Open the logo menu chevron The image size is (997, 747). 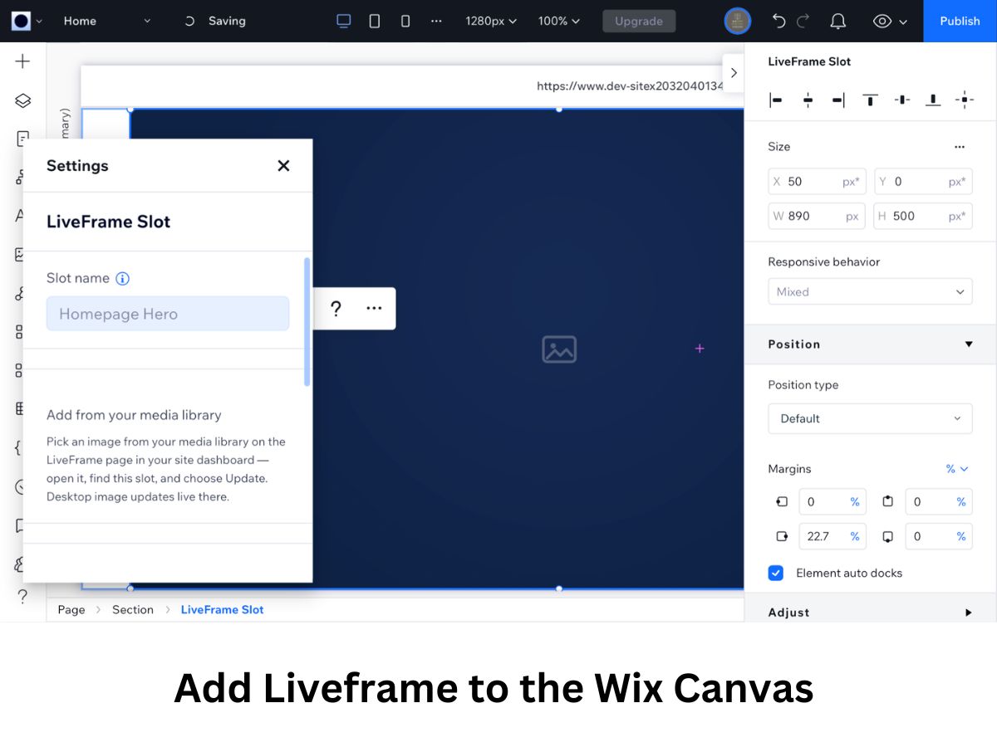point(39,21)
